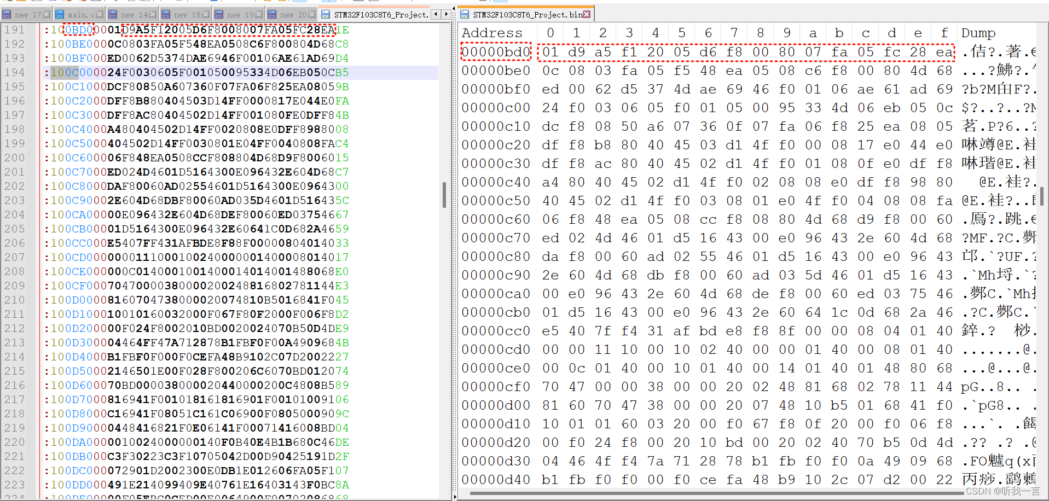Click the column header 'a' in hex view
1049x501 pixels.
tap(813, 33)
